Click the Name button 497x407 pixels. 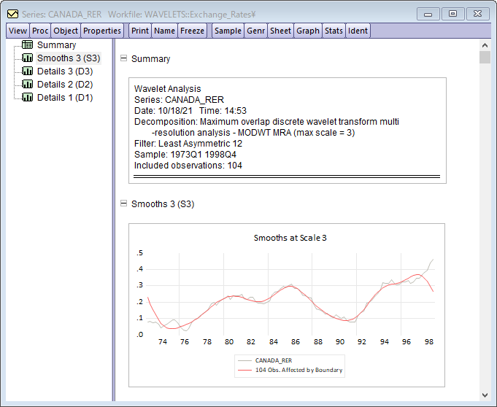(164, 31)
